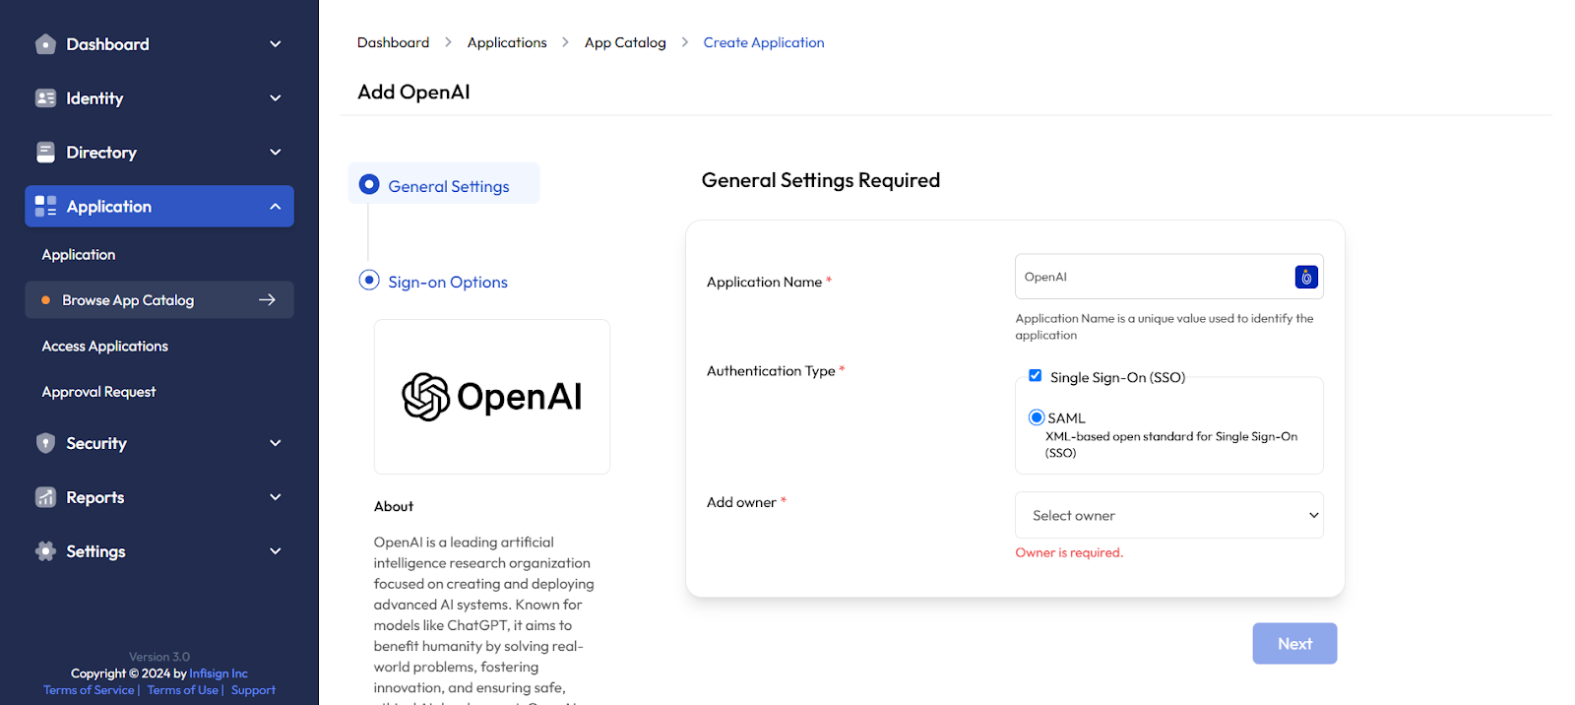This screenshot has width=1575, height=705.
Task: Click the Security sidebar label
Action: pos(96,443)
